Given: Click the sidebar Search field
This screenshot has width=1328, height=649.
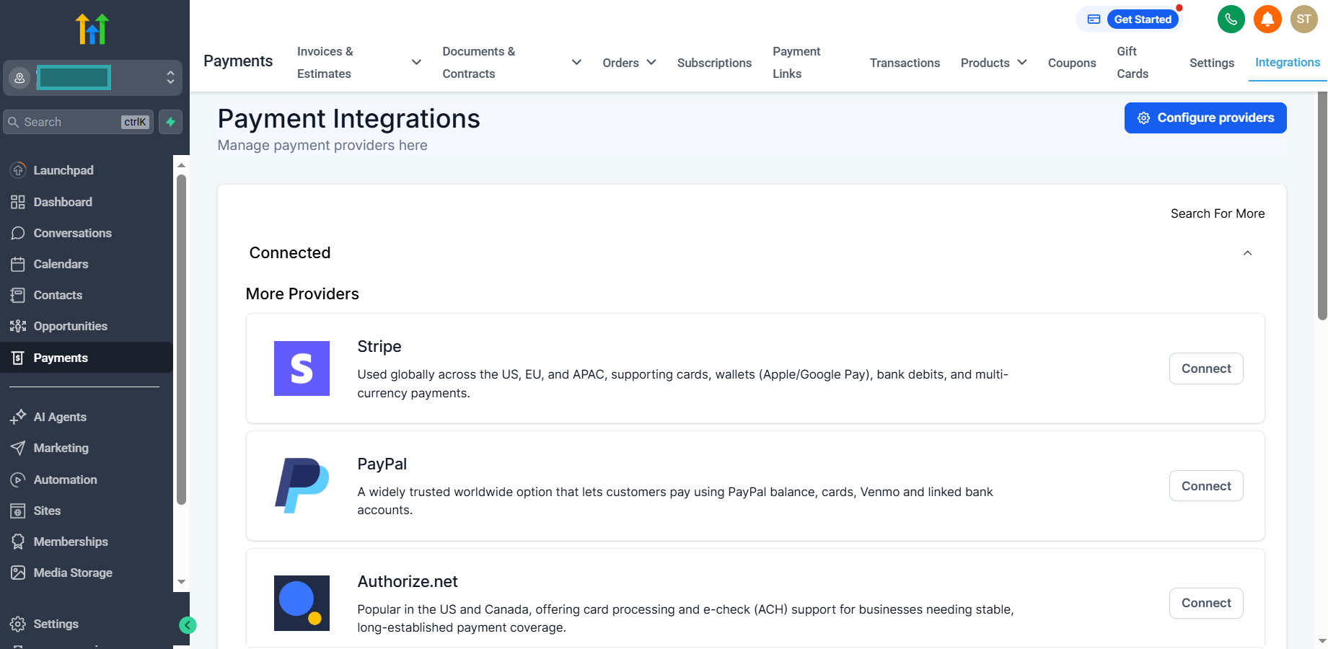Looking at the screenshot, I should point(78,122).
